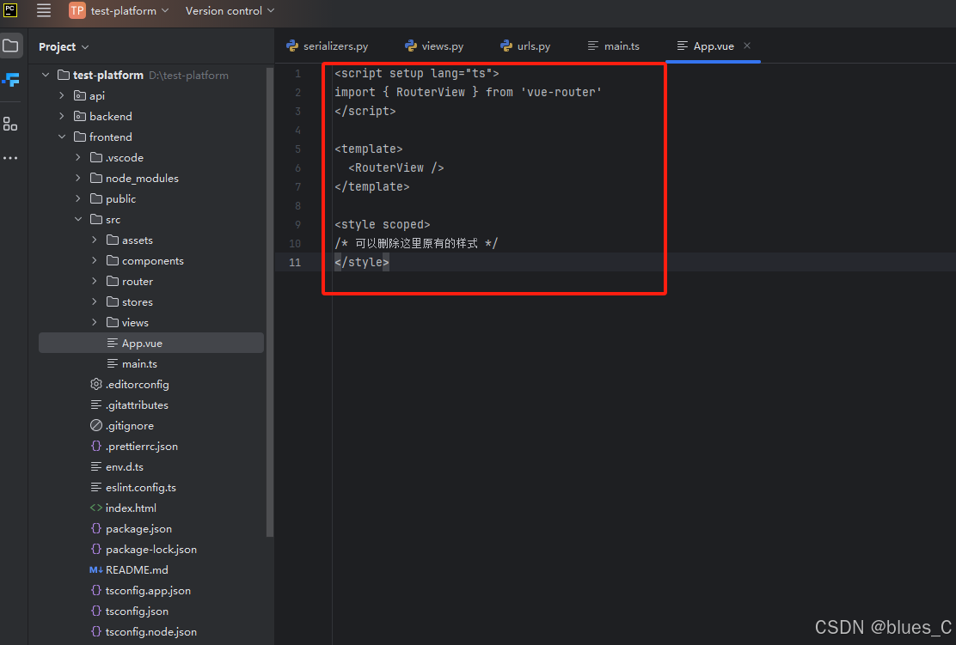Expand the stores folder
956x645 pixels.
point(95,301)
